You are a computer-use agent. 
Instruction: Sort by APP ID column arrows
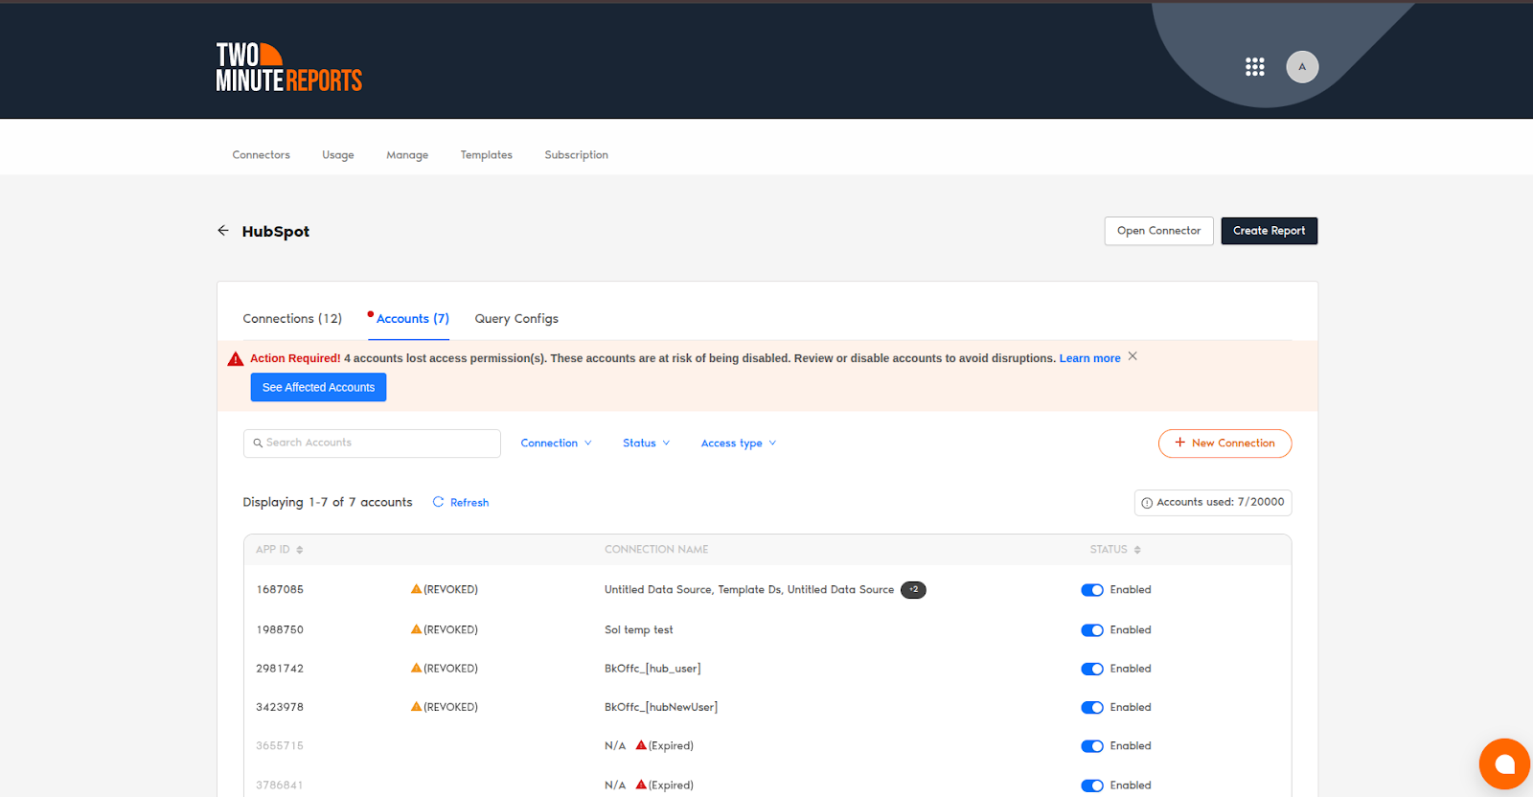tap(300, 550)
